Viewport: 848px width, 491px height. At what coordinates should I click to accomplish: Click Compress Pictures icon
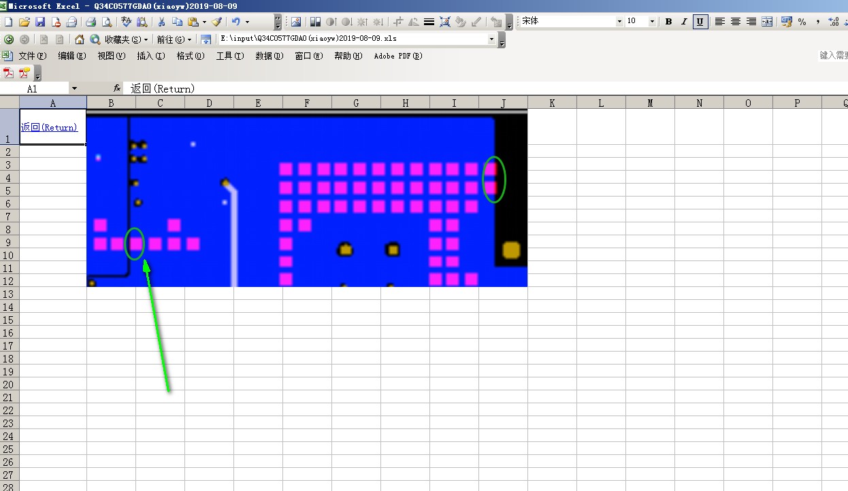click(x=445, y=22)
